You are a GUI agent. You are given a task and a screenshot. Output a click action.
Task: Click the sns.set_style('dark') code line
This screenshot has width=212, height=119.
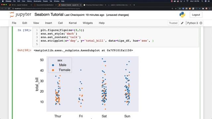pyautogui.click(x=59, y=34)
